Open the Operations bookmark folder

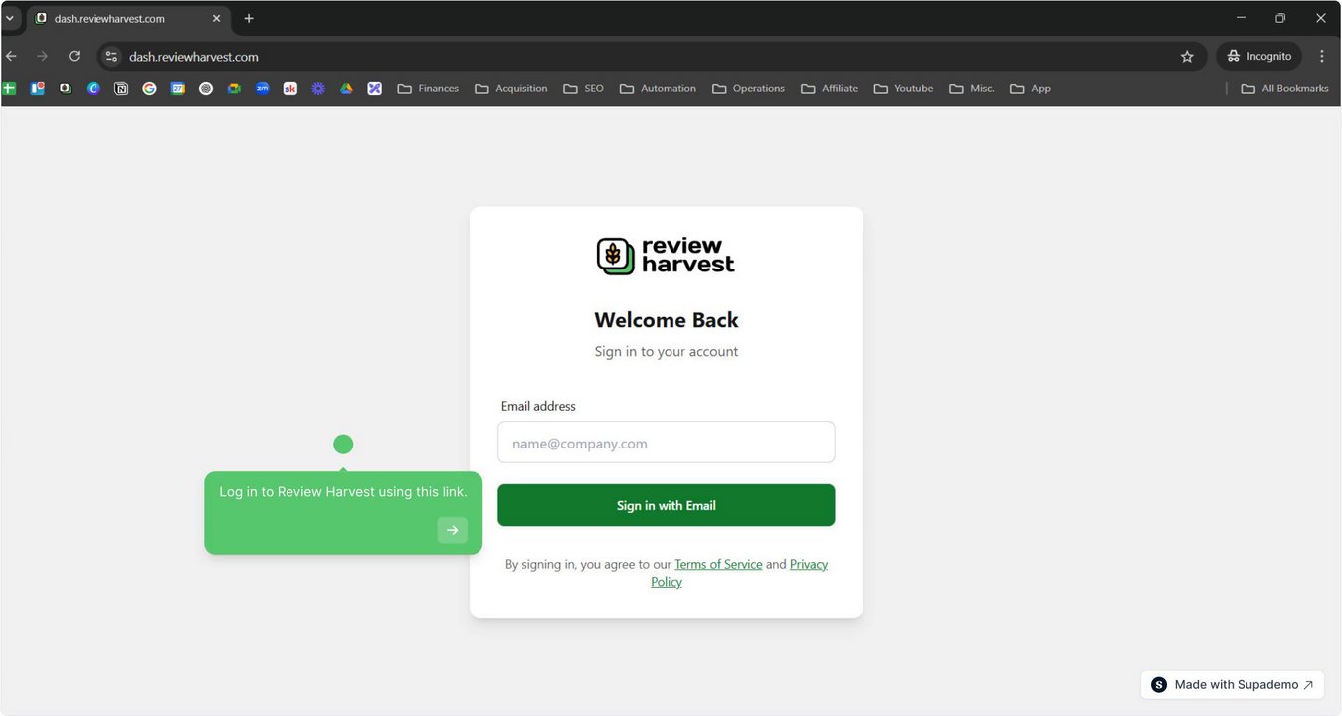click(749, 89)
